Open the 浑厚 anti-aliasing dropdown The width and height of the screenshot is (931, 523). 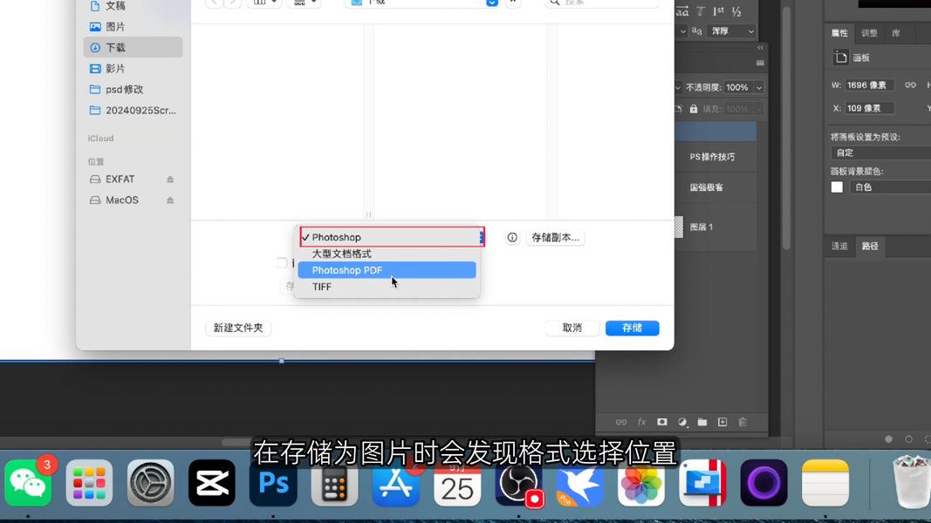pyautogui.click(x=733, y=31)
